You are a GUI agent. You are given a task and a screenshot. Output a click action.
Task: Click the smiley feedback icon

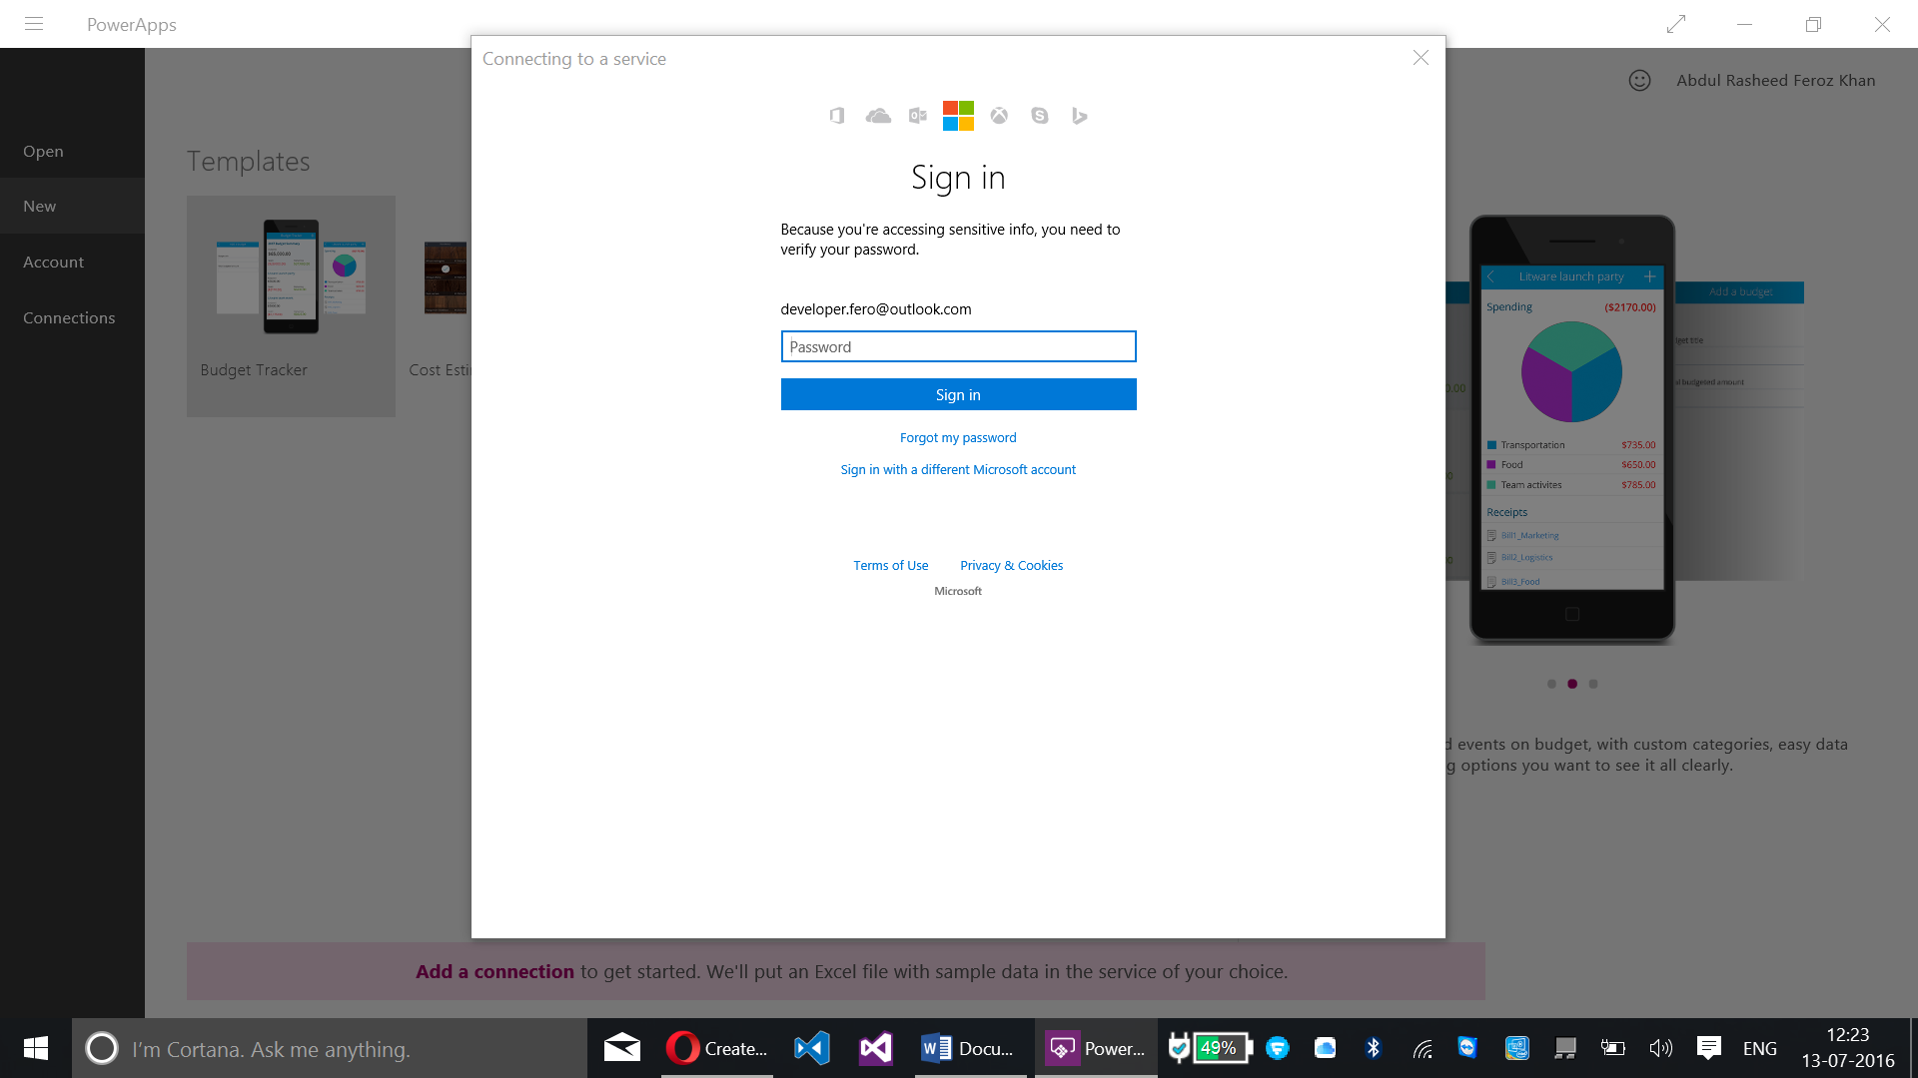tap(1639, 81)
